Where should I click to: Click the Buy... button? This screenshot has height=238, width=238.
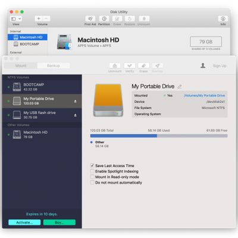click(59, 223)
